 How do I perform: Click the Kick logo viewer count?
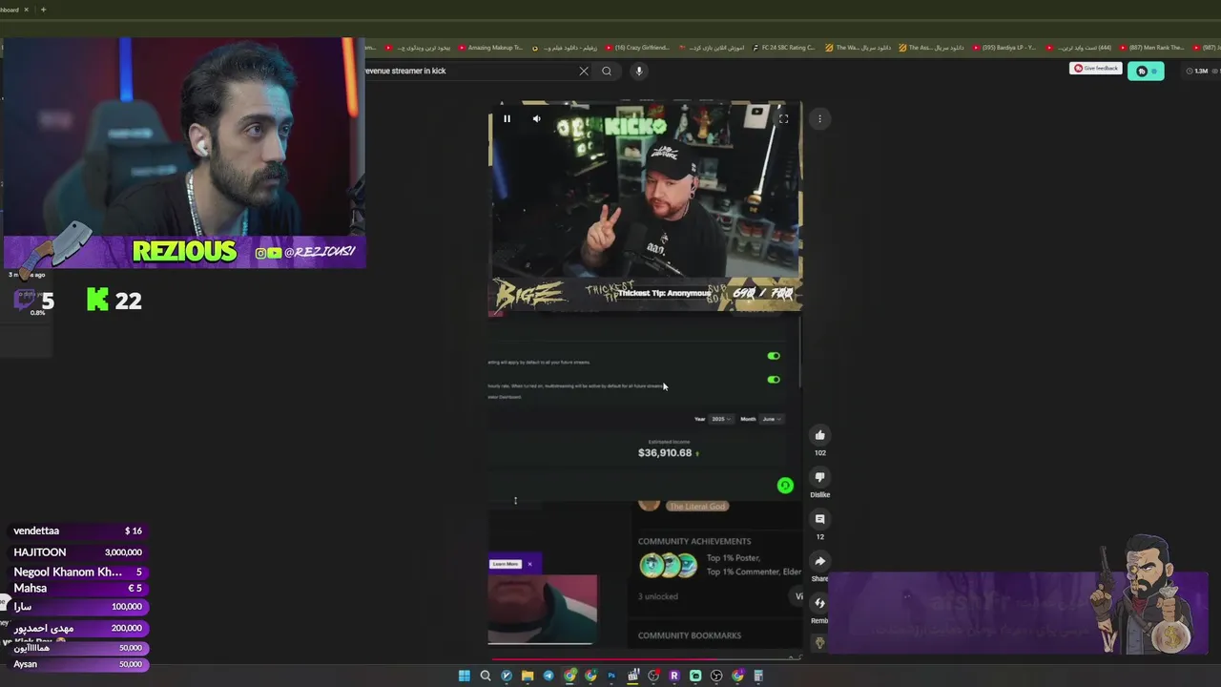97,300
